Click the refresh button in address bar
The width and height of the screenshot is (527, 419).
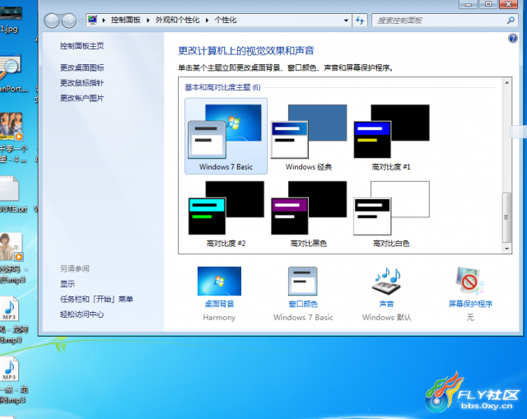(x=360, y=21)
